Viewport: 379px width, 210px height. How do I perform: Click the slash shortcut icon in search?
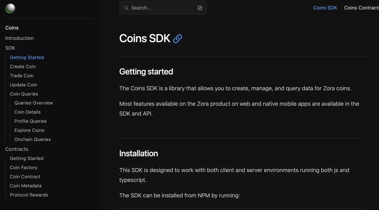tap(200, 8)
